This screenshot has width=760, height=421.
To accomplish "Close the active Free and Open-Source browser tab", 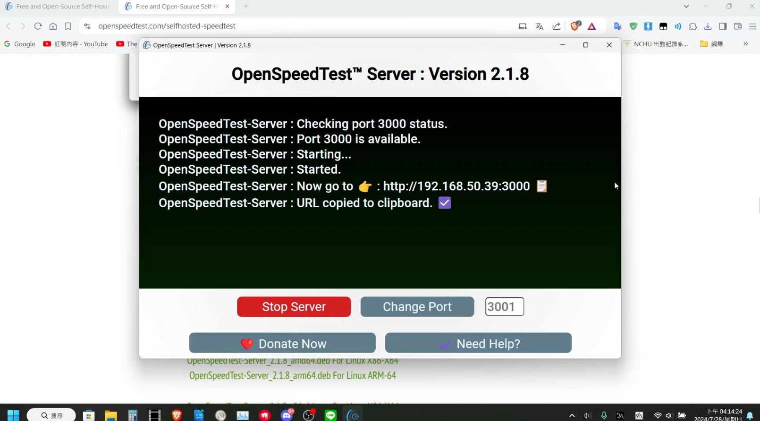I will [227, 7].
